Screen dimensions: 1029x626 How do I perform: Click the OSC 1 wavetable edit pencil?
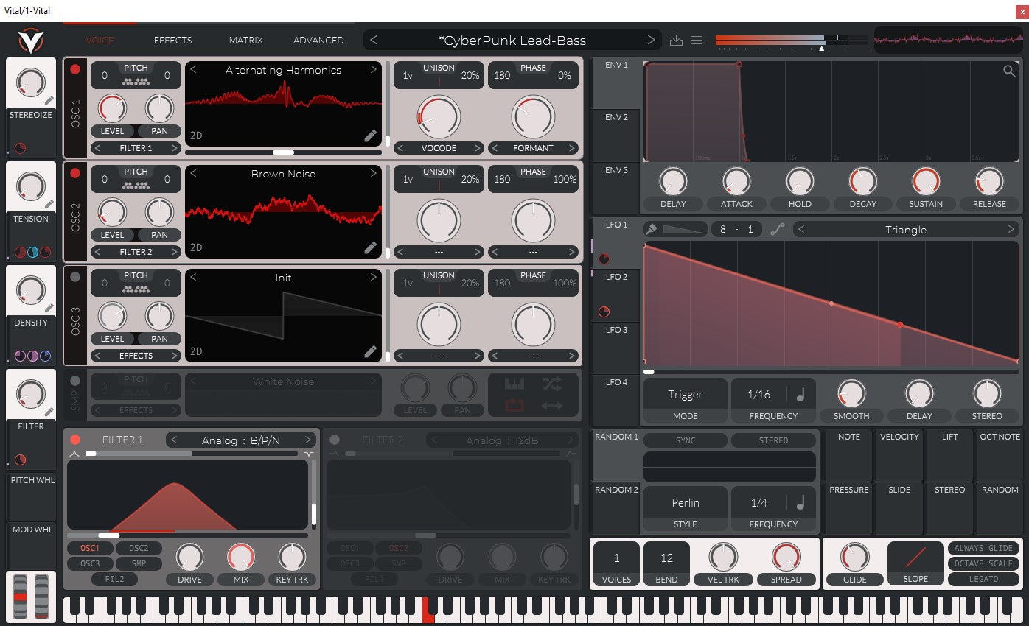tap(370, 136)
